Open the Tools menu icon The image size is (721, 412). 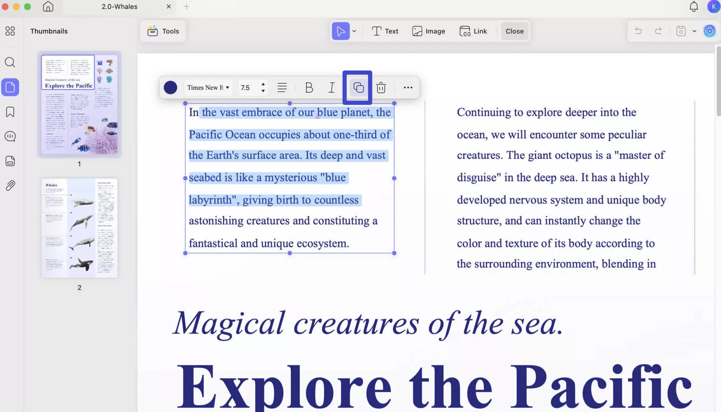coord(153,31)
